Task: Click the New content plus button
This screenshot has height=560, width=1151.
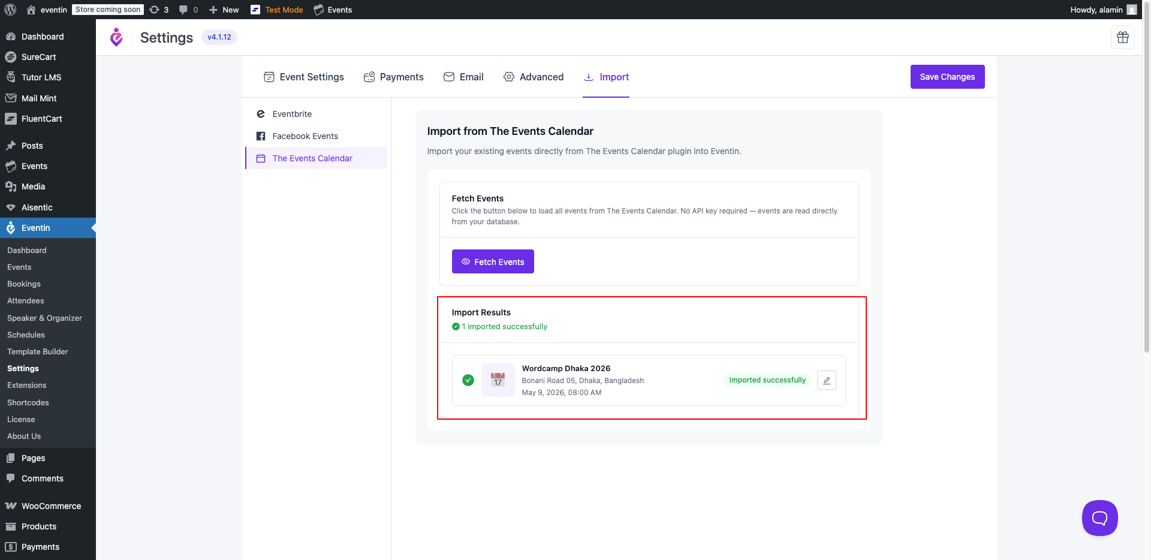Action: pos(224,10)
